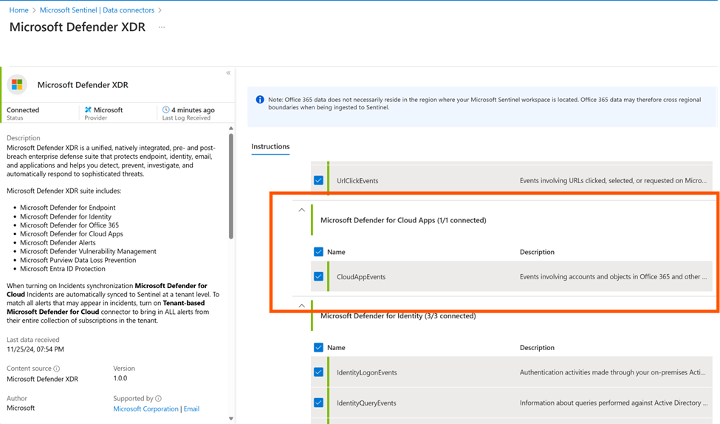Click the description pane scrollbar thumb
The height and width of the screenshot is (424, 720).
(x=231, y=186)
